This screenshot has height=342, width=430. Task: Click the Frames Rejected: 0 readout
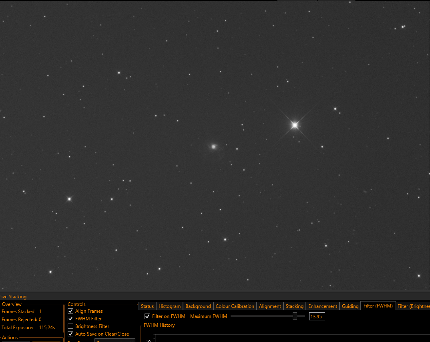click(21, 320)
